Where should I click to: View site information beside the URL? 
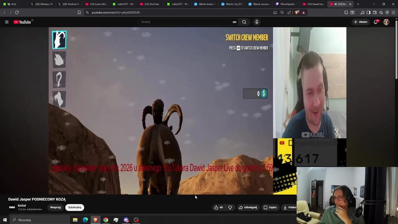click(87, 12)
